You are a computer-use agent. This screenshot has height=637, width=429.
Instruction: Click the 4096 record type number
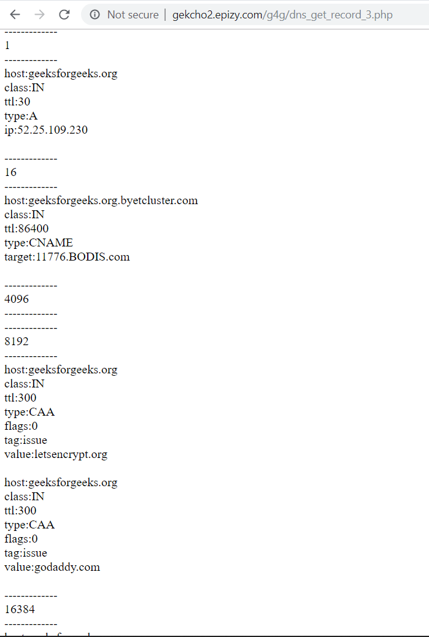17,299
